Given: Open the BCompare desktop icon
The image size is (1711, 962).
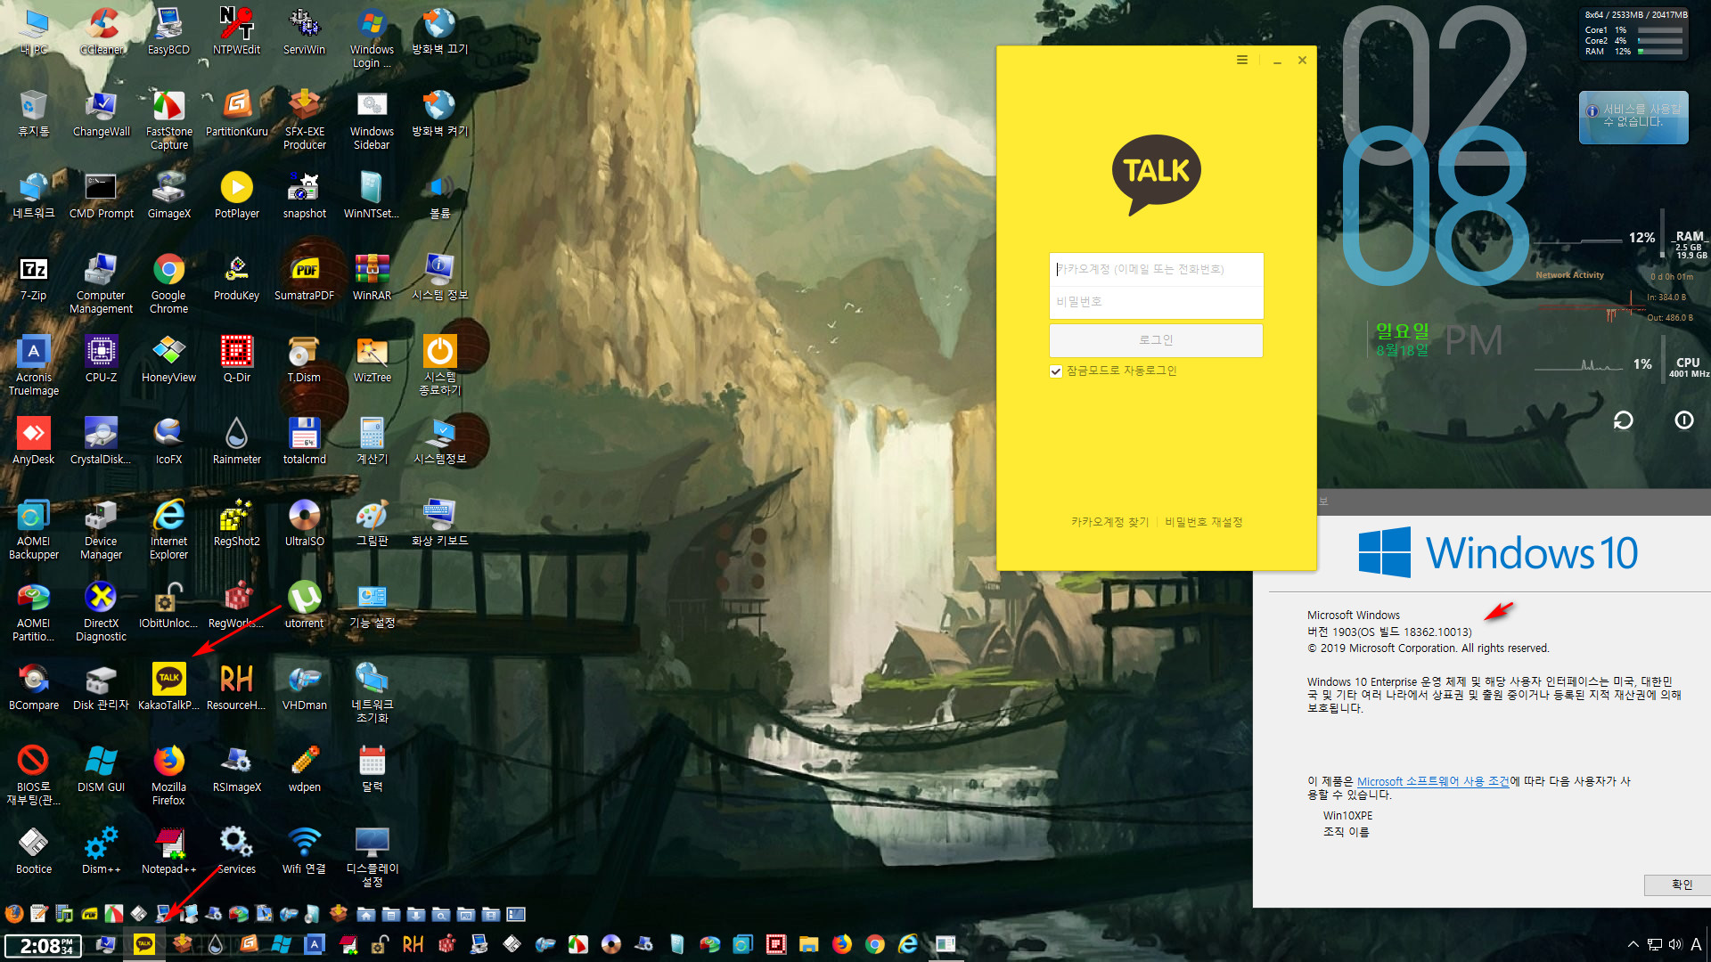Looking at the screenshot, I should (x=33, y=687).
